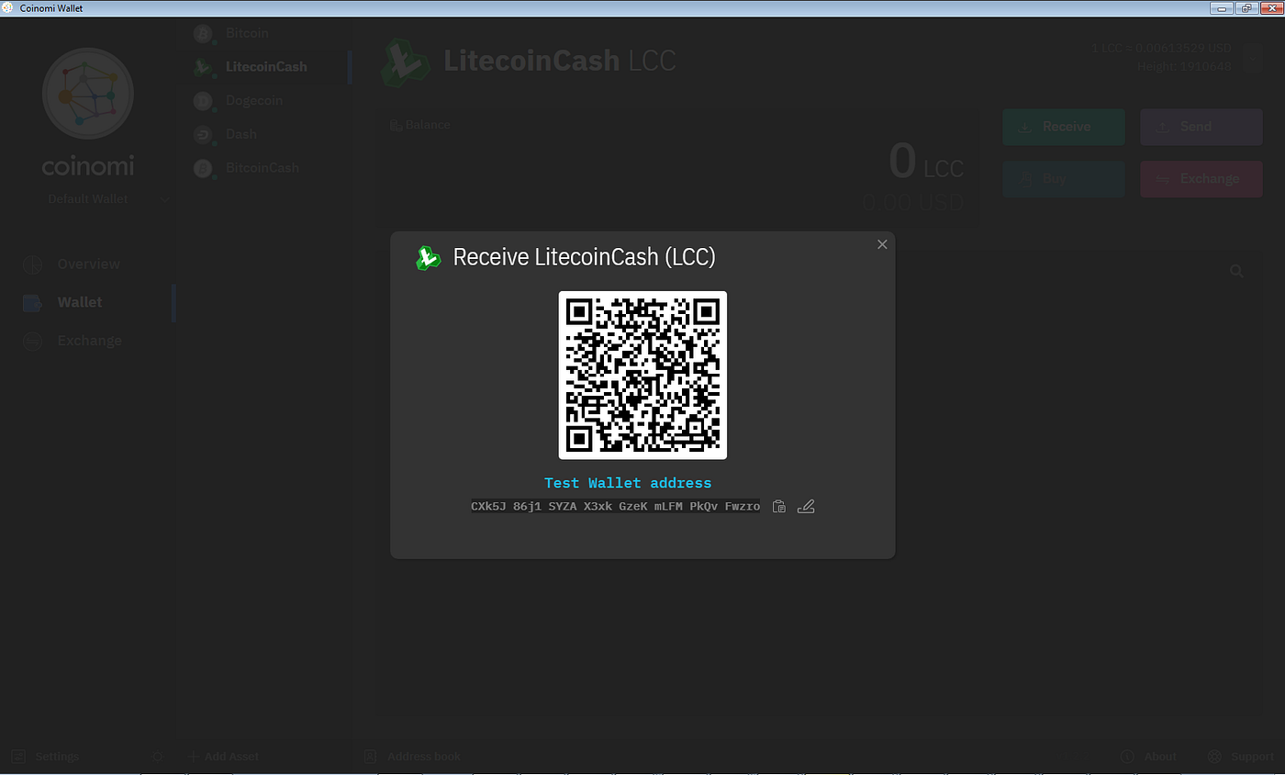Image resolution: width=1285 pixels, height=775 pixels.
Task: Click the header options button at top right
Action: click(x=1253, y=59)
